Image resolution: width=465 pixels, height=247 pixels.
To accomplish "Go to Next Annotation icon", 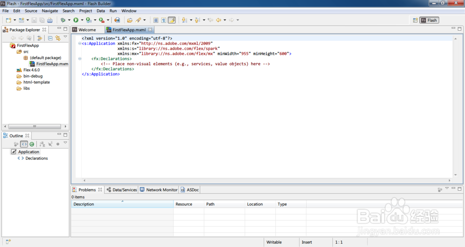I will coord(184,20).
